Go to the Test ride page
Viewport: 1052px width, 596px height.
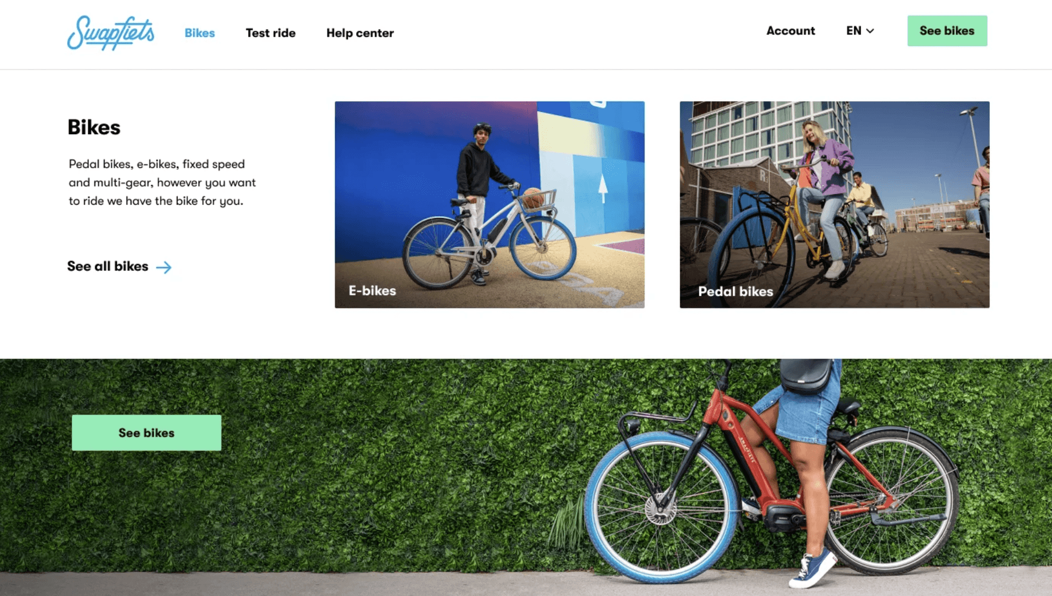click(270, 33)
